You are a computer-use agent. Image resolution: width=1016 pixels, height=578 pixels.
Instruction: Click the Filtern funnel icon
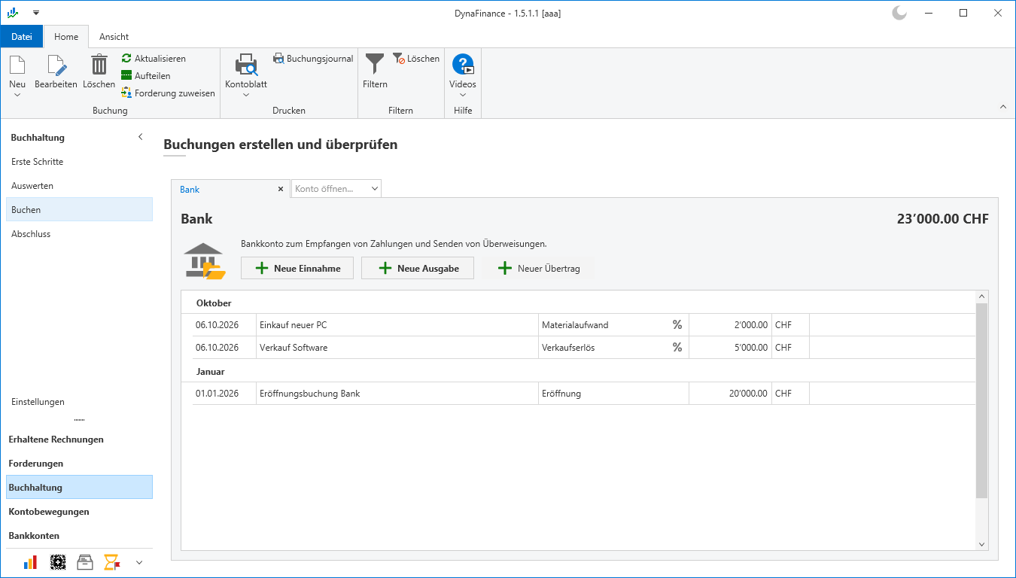coord(375,63)
